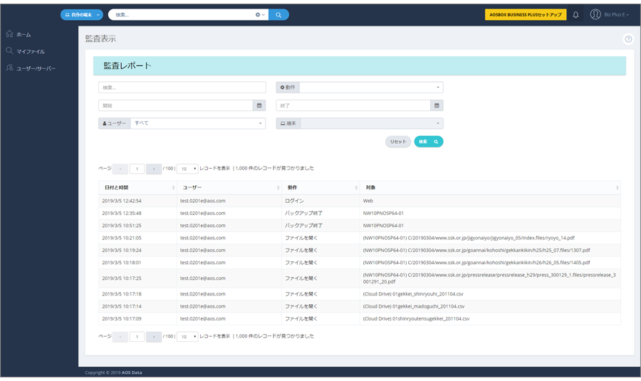Click the ryoyo_14.pdf file path
641x381 pixels.
[469, 238]
